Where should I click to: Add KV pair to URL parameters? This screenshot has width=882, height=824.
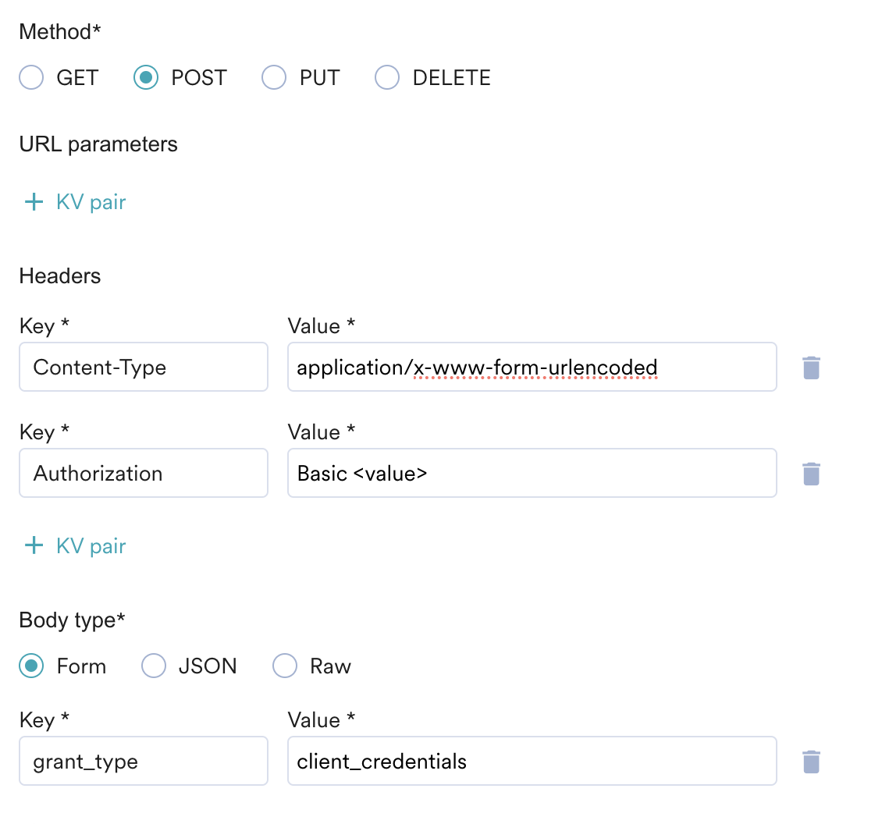tap(76, 202)
